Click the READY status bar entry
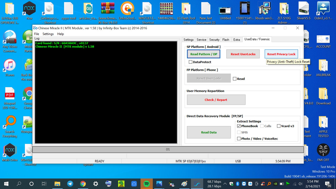This screenshot has height=189, width=336. point(99,161)
